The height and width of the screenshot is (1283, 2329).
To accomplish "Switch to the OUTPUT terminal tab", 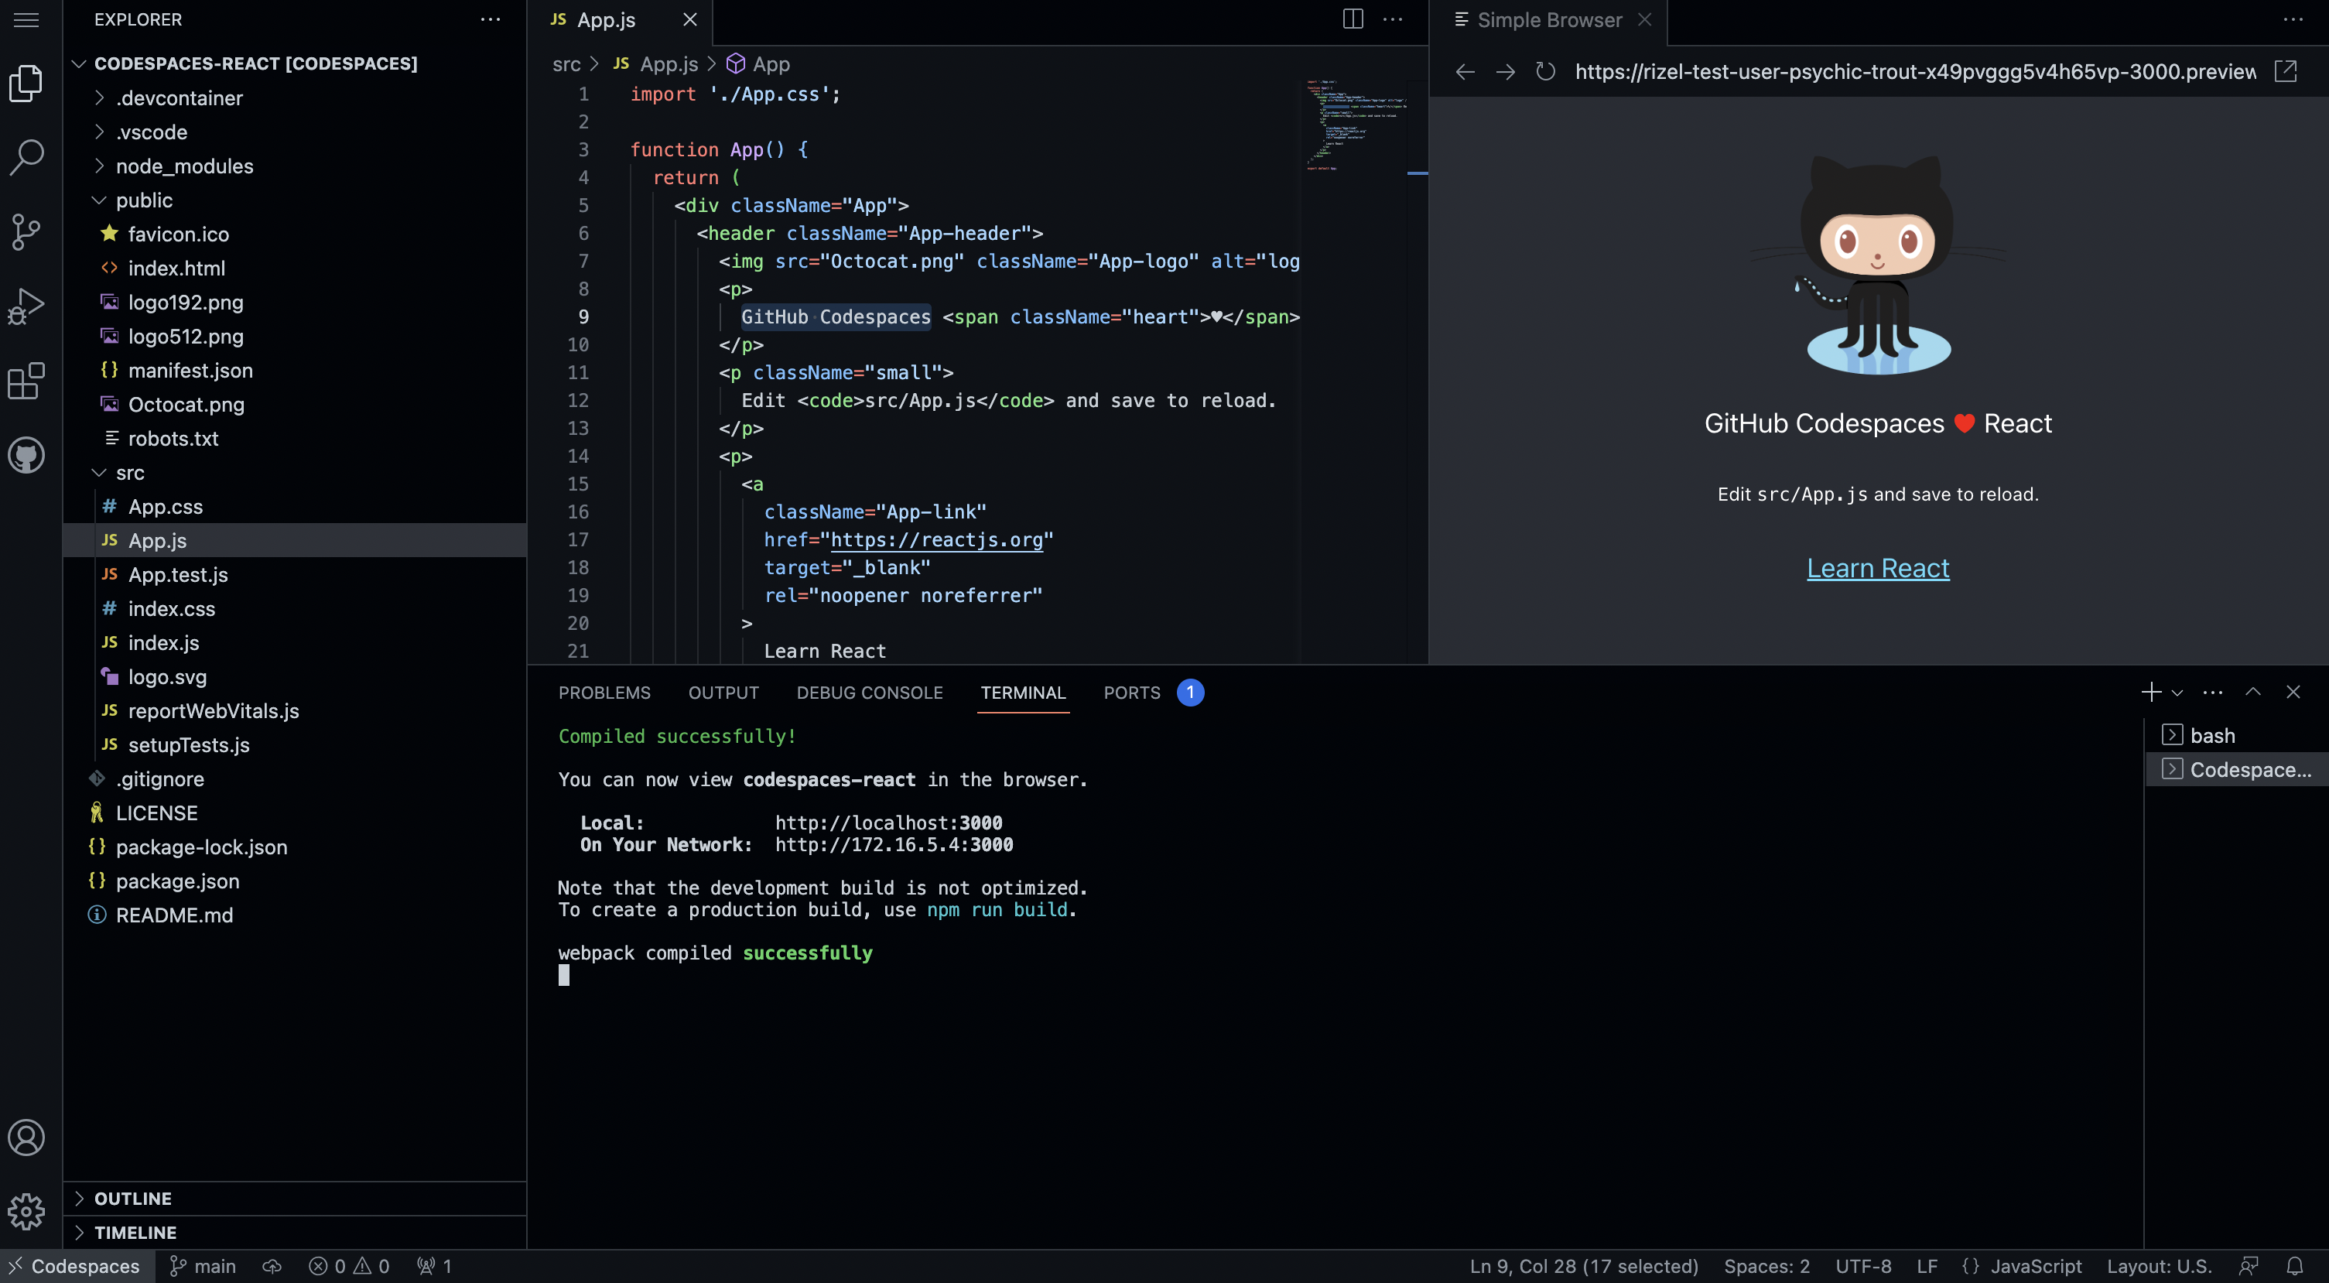I will 723,692.
